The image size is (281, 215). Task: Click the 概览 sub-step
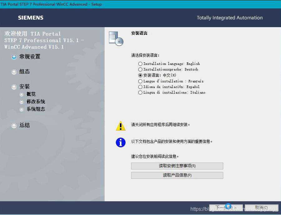[x=28, y=94]
